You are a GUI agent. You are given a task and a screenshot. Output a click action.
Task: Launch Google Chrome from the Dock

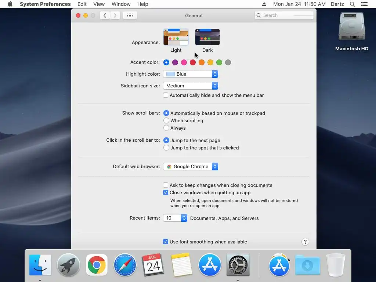(97, 265)
